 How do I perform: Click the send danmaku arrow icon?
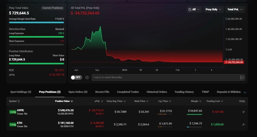tap(242, 77)
